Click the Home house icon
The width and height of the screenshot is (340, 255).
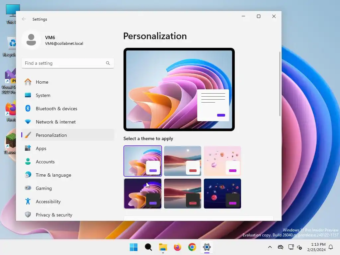click(x=28, y=82)
